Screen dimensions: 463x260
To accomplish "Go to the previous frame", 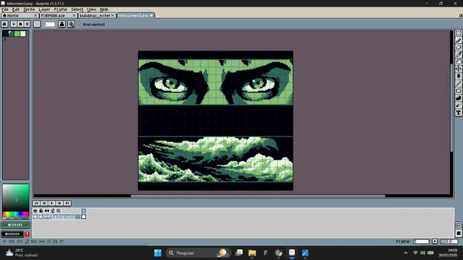I will pos(44,203).
